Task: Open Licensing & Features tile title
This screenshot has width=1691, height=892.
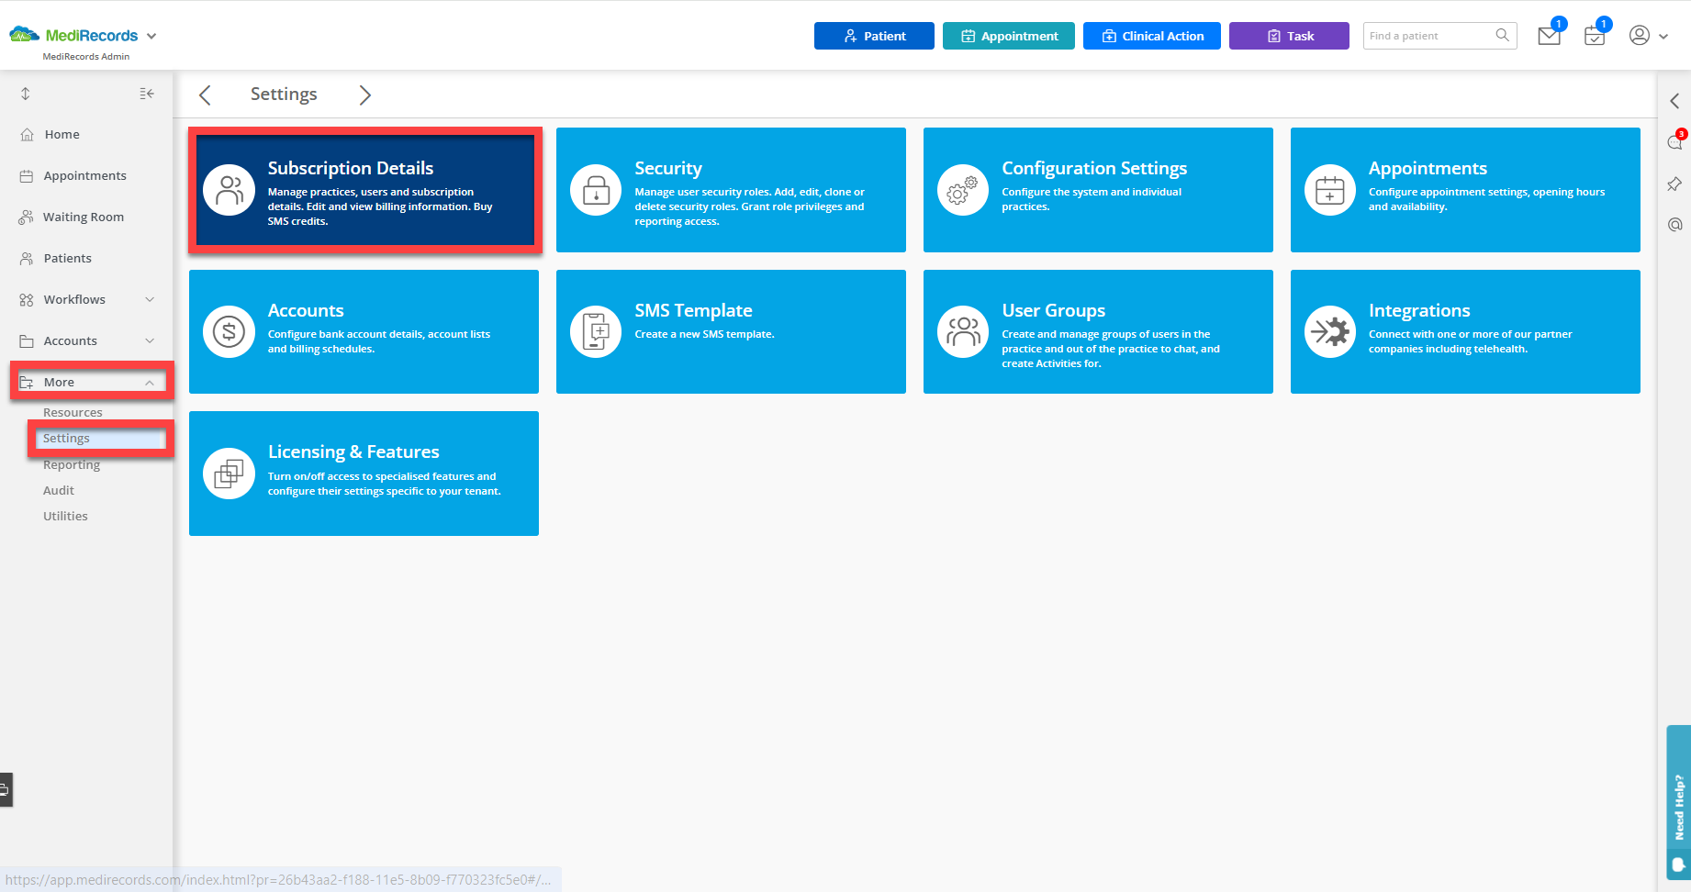Action: [x=353, y=452]
